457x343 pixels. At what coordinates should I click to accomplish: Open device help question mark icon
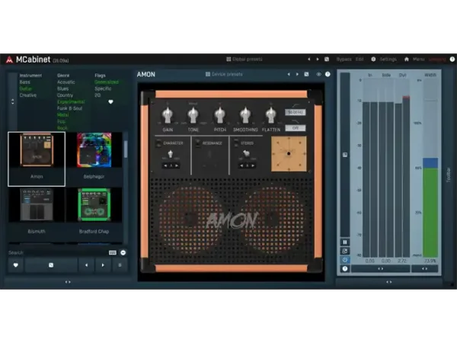tap(328, 75)
